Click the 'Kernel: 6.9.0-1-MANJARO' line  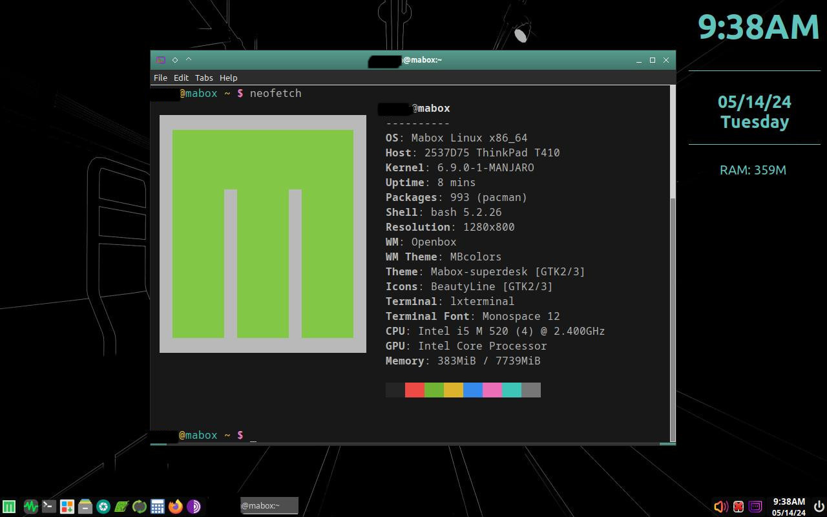pos(459,167)
